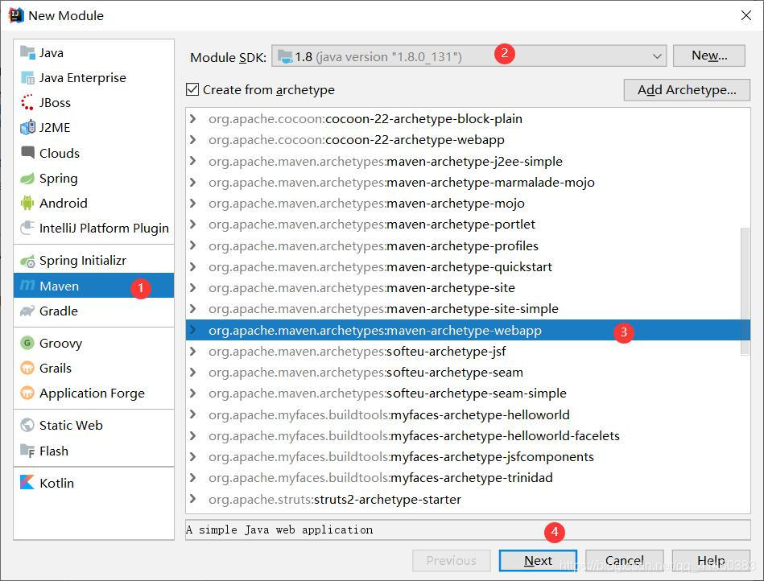Click the Cancel button
Viewport: 764px width, 581px height.
coord(624,561)
